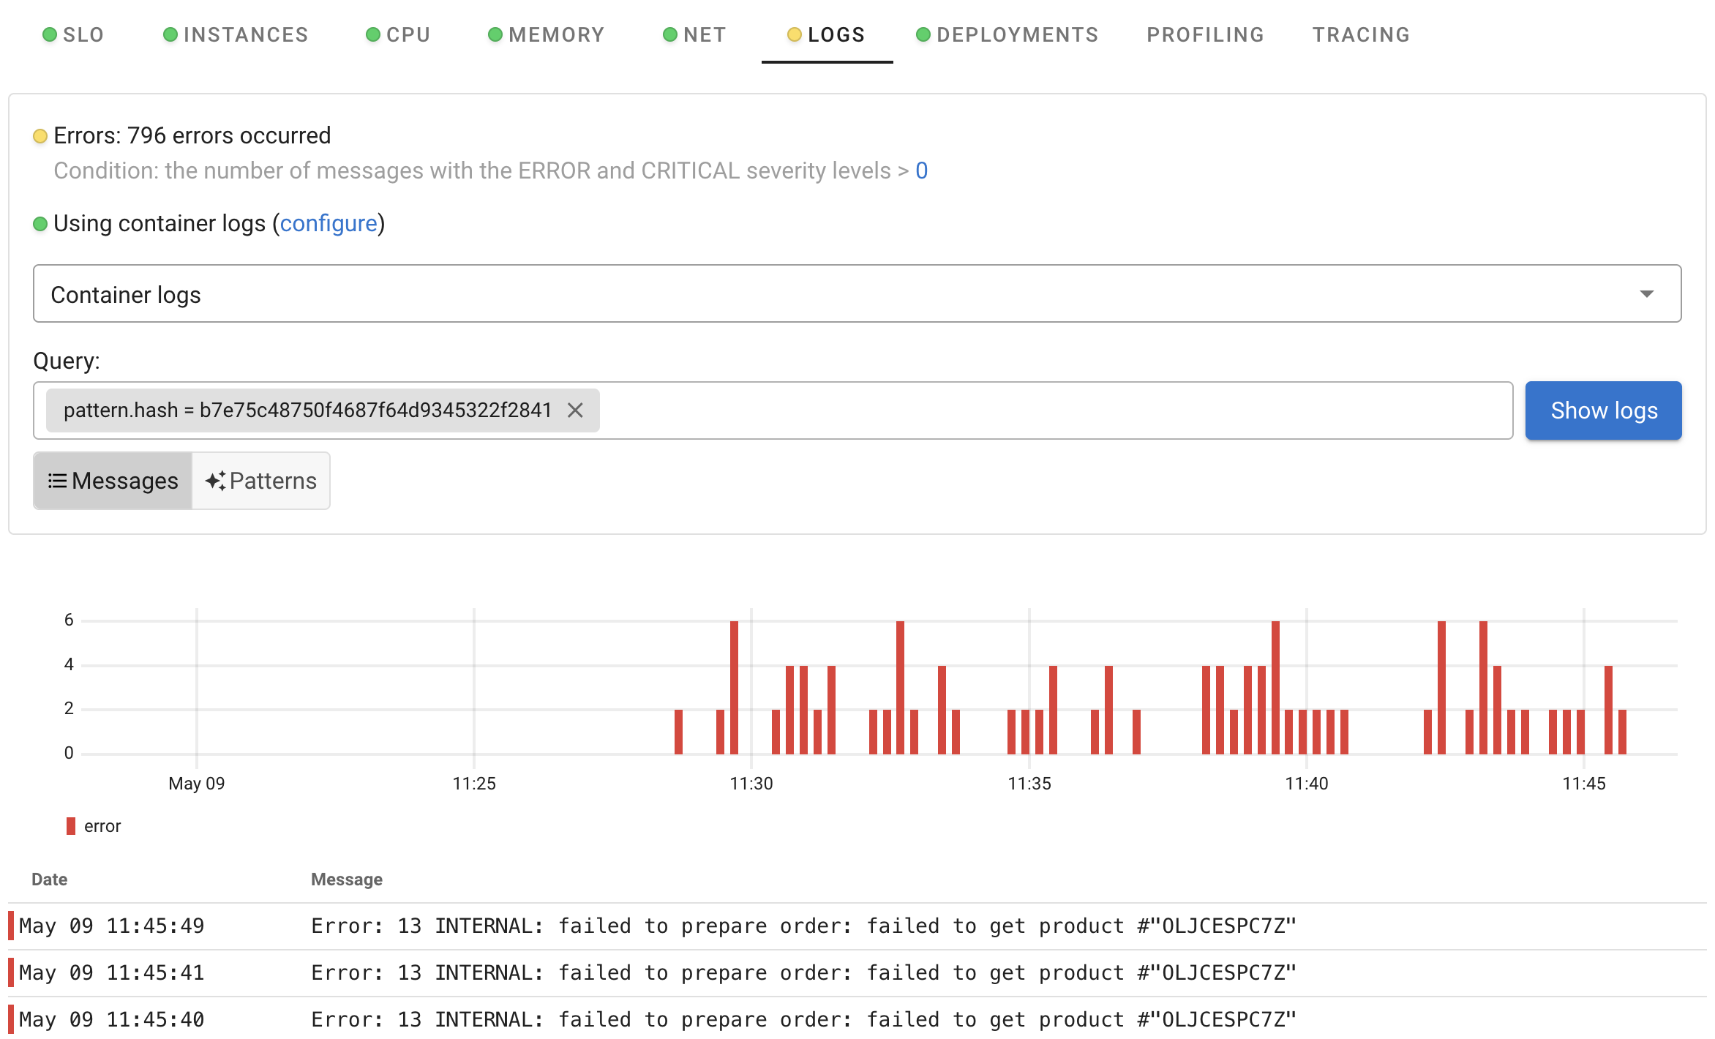Open the SLO tab

[73, 34]
